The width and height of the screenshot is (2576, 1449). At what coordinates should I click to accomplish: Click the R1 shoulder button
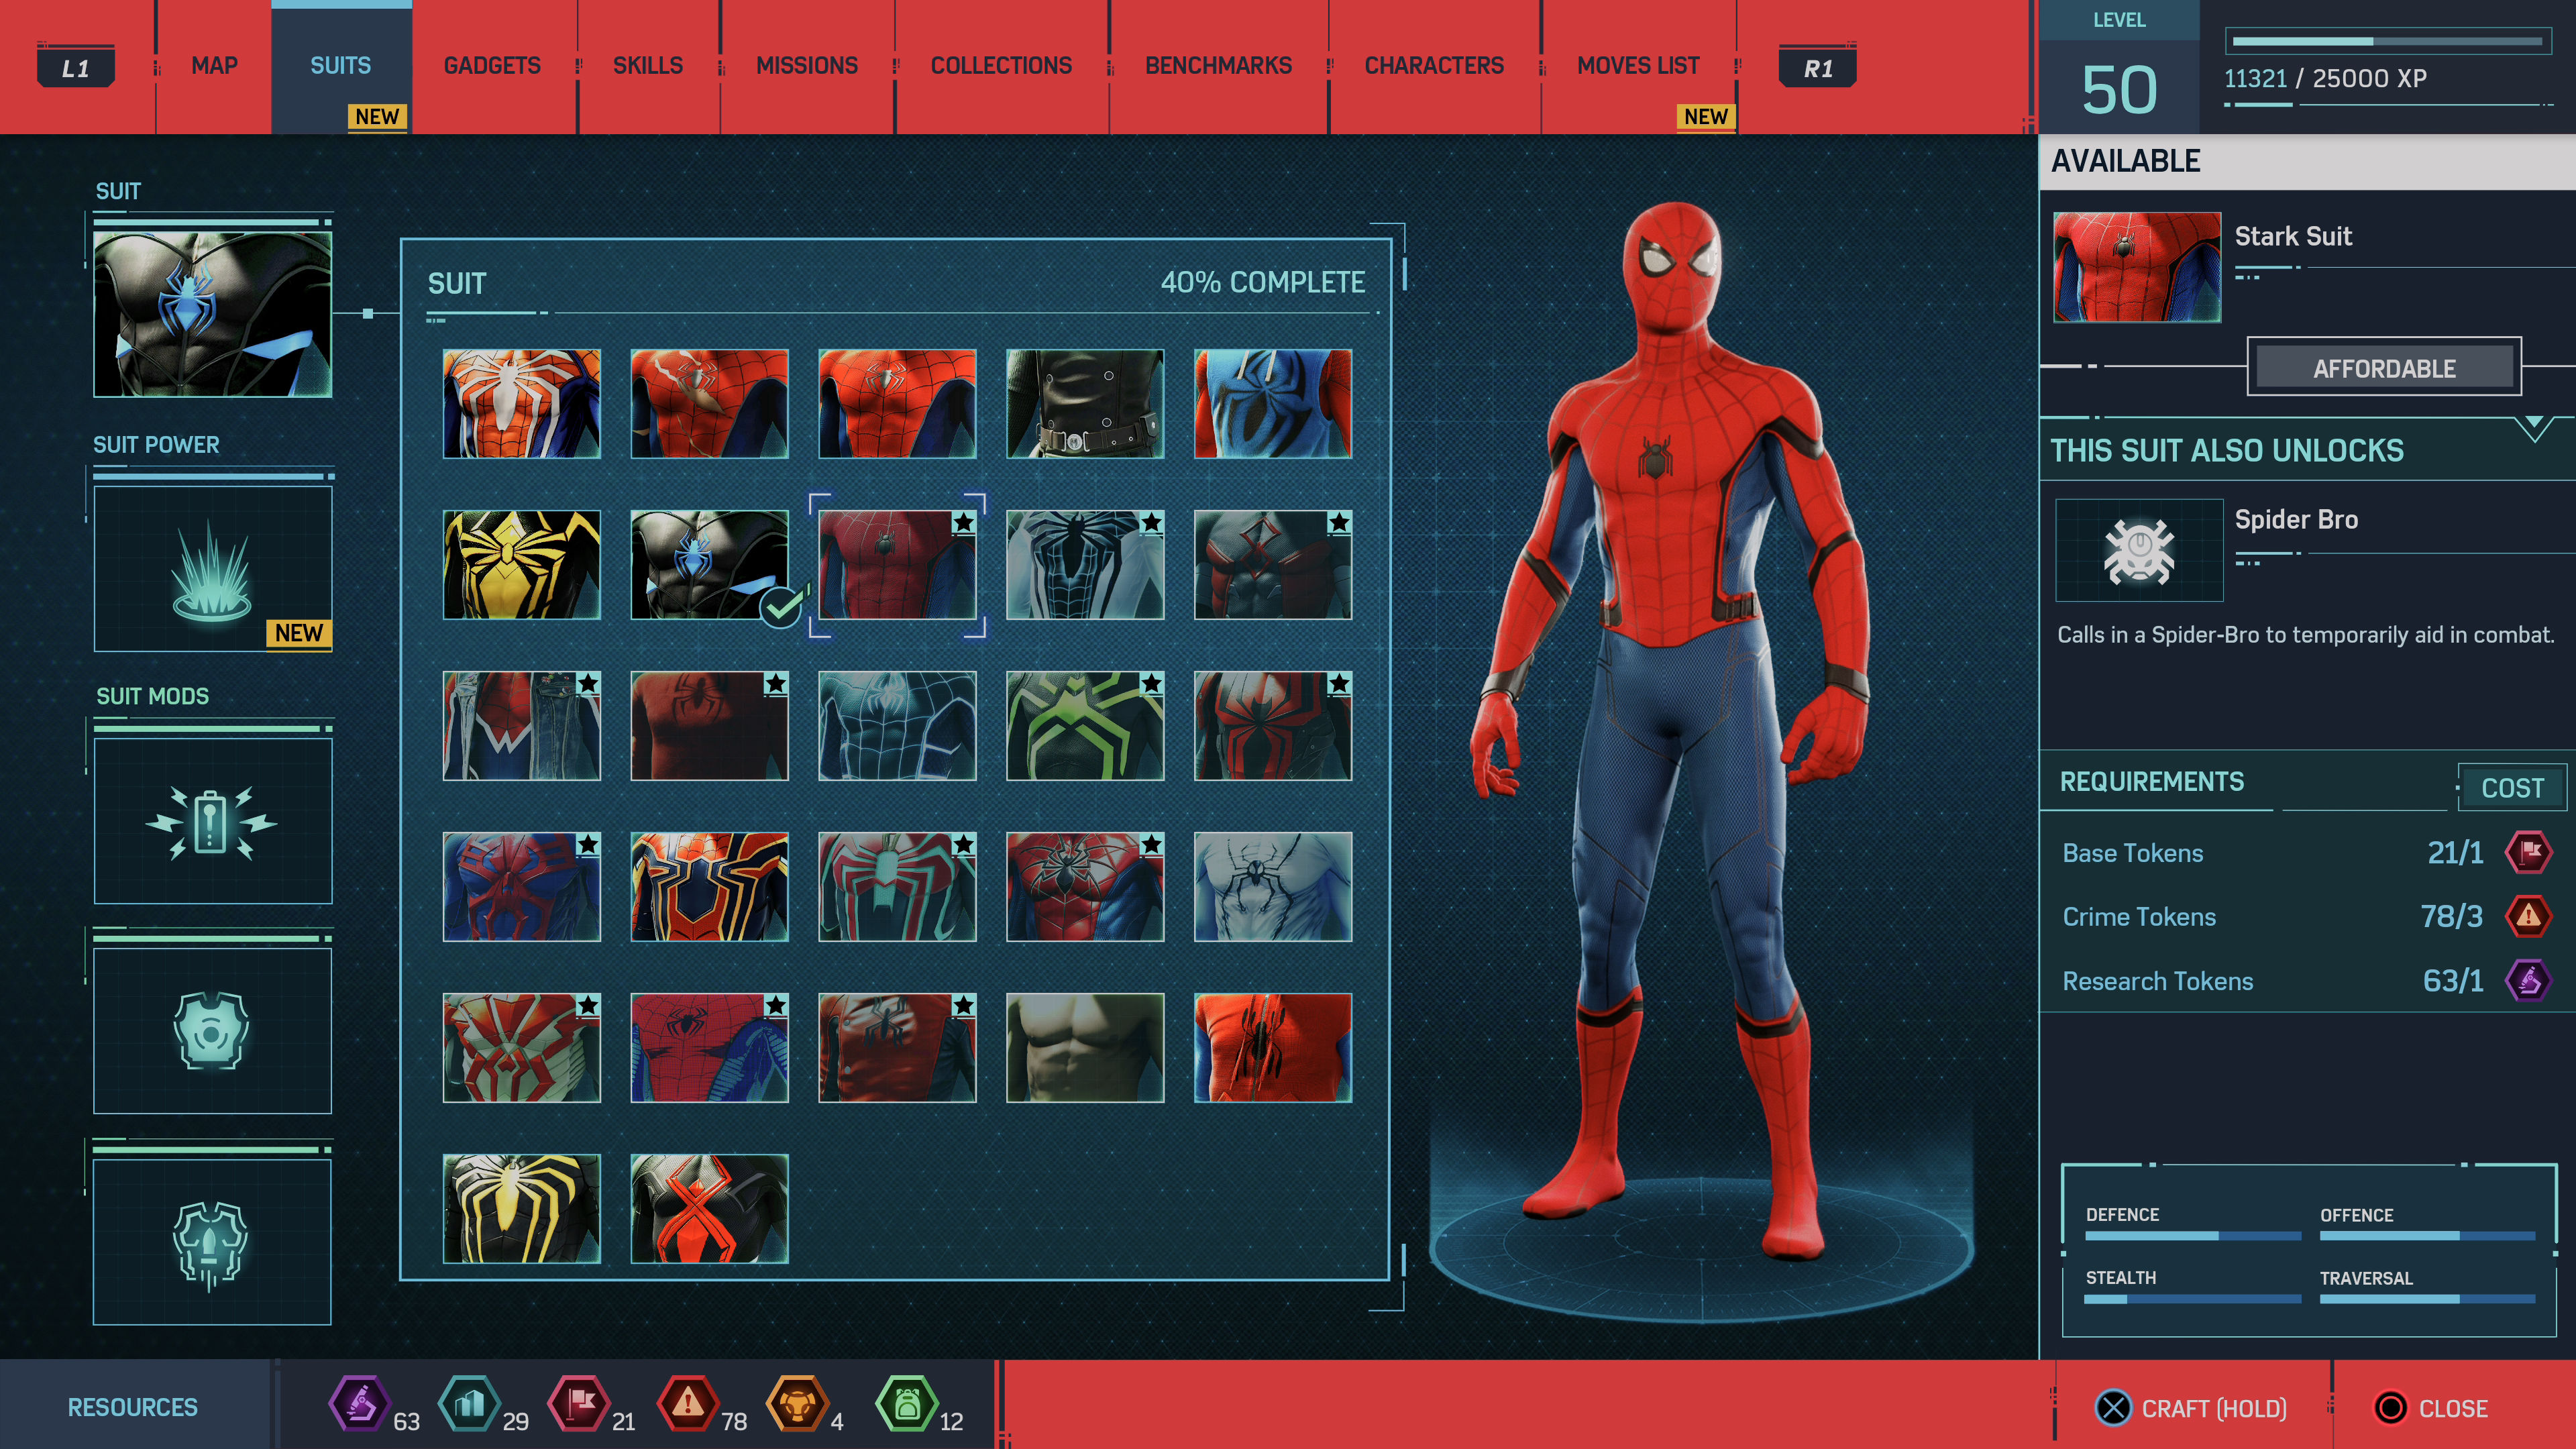point(1818,67)
